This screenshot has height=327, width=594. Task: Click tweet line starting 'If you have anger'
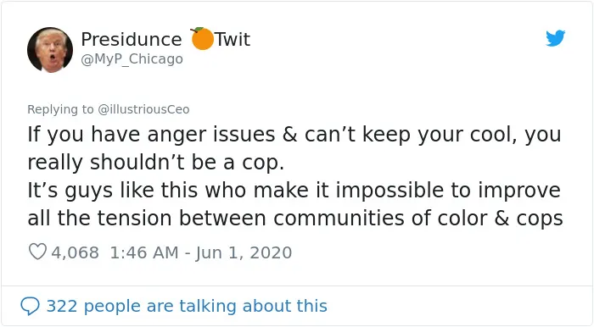[294, 135]
